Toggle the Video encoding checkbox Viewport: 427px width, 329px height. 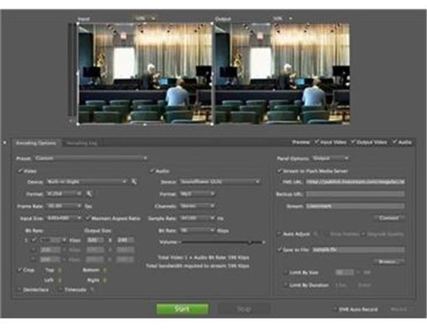pos(20,170)
